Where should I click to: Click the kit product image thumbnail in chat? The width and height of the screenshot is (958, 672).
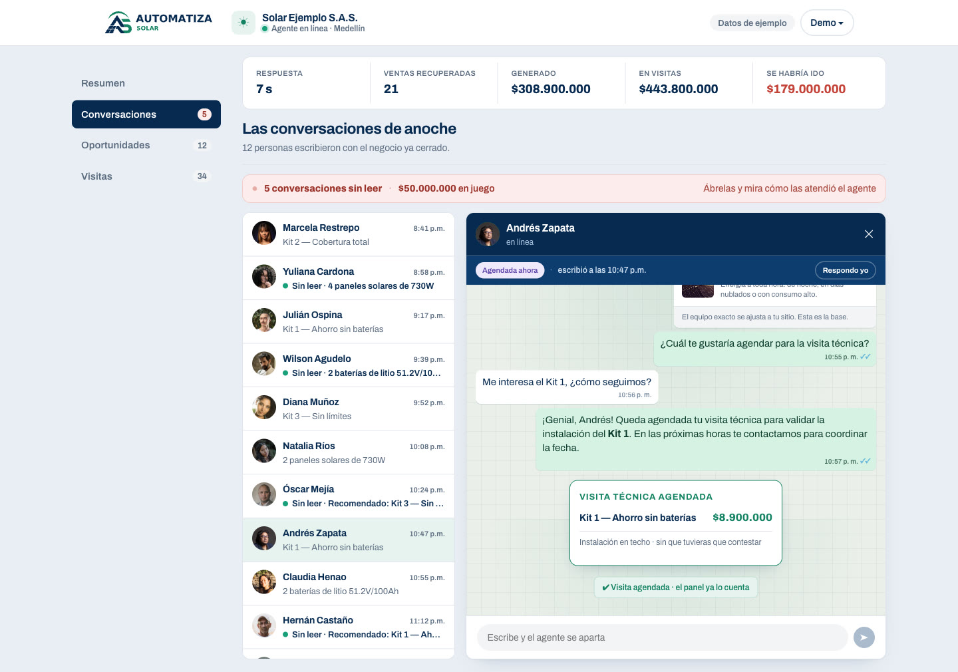pos(698,290)
